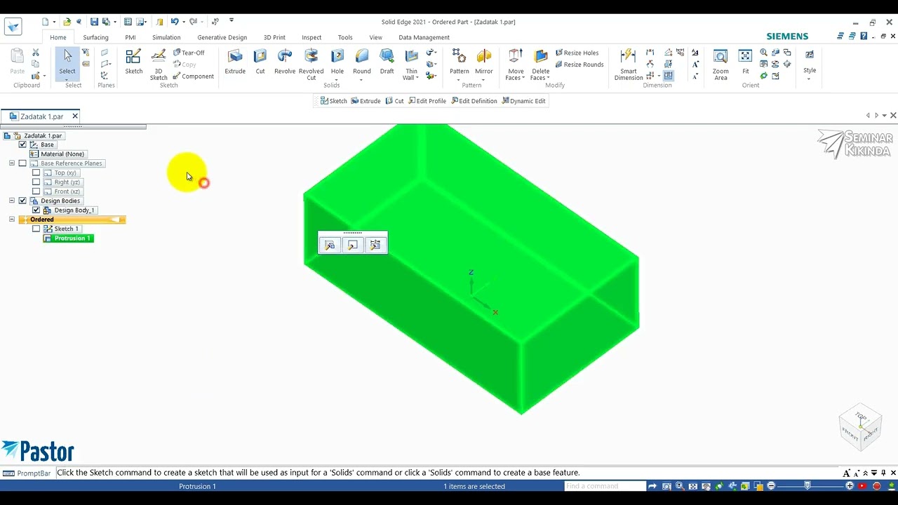Click the Resize Rounds button

[x=579, y=65]
